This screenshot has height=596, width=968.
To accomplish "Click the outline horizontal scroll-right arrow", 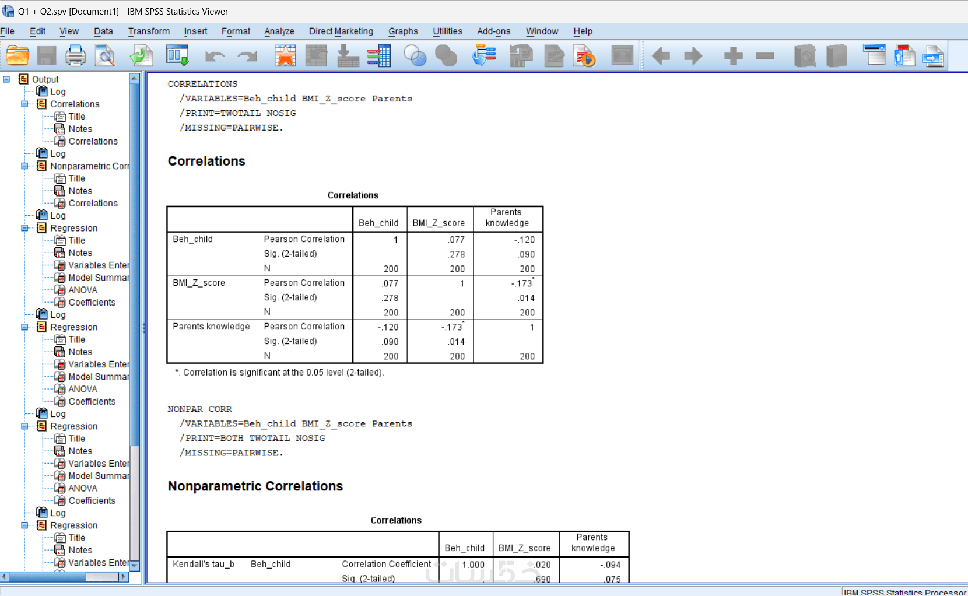I will (x=123, y=577).
